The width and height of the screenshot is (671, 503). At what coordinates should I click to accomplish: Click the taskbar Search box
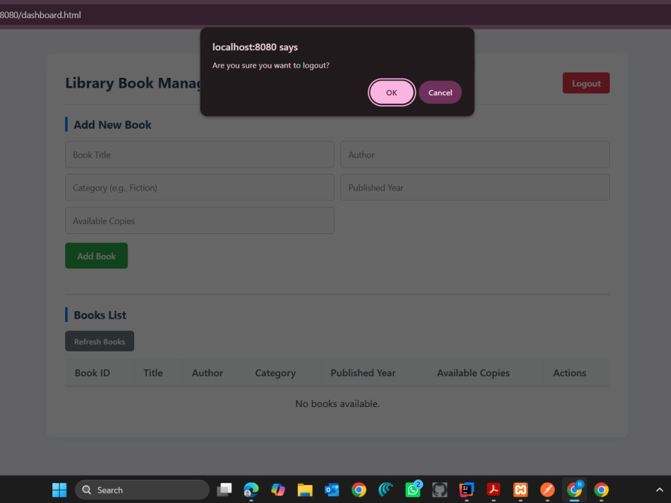[x=142, y=490]
